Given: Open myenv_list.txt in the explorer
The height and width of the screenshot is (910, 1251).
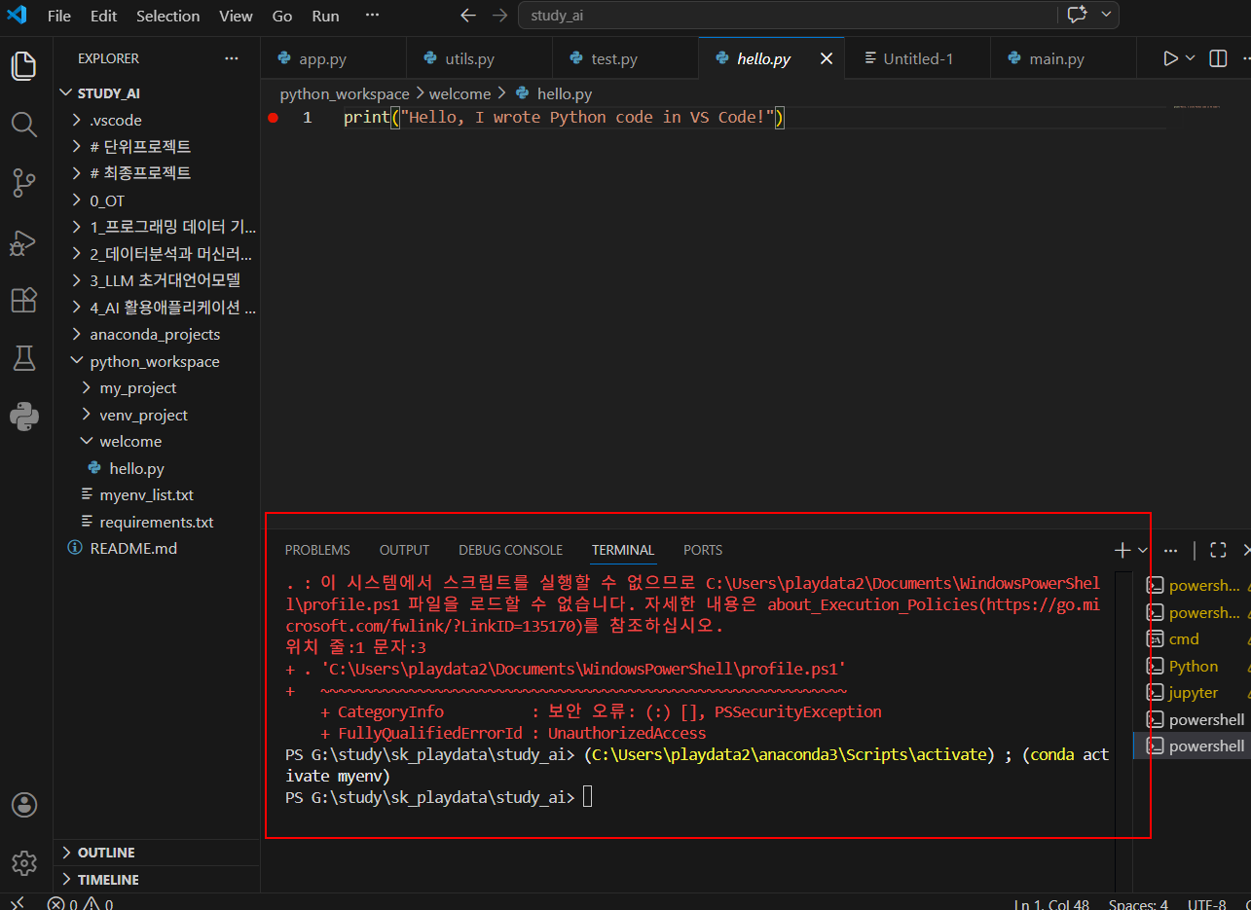Looking at the screenshot, I should 157,494.
